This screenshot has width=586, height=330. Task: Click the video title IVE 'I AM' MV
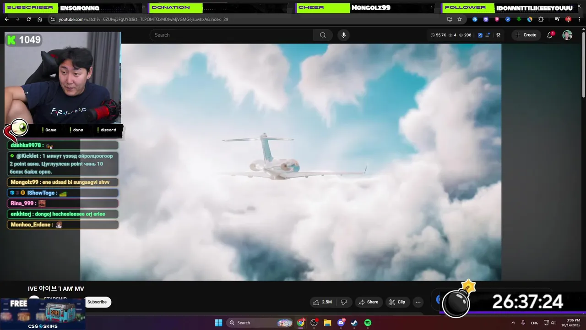coord(56,289)
